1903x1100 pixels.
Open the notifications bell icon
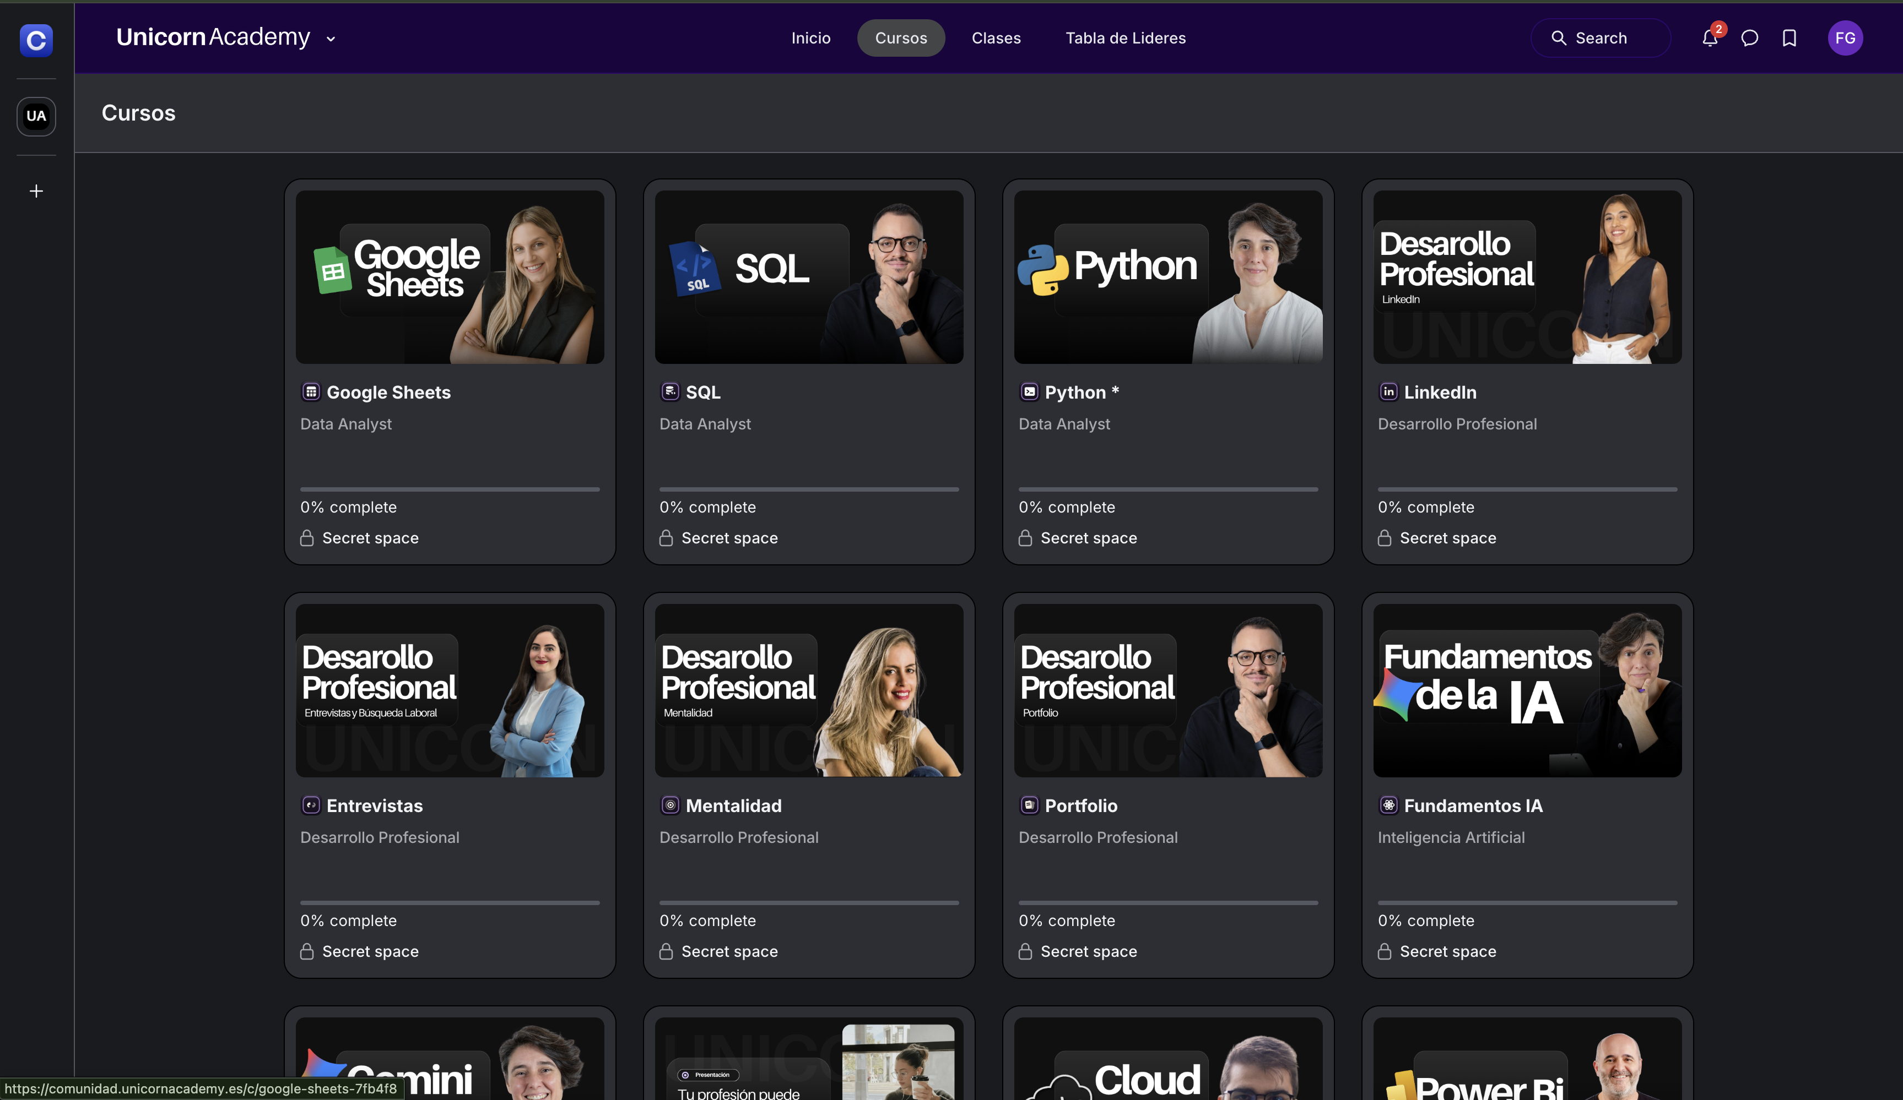1710,38
